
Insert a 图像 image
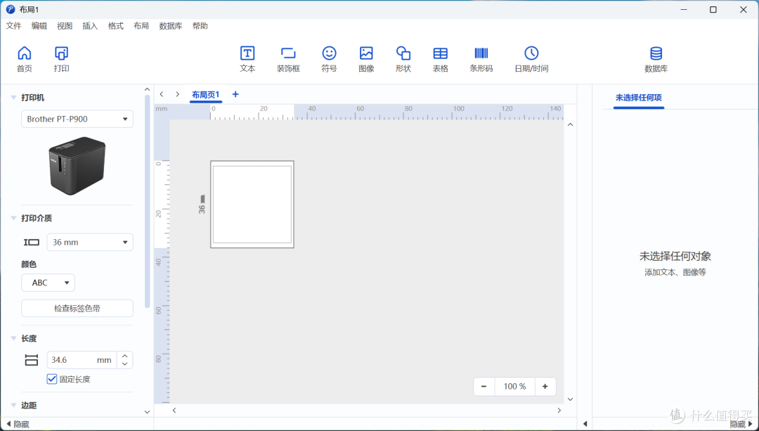[x=366, y=59]
